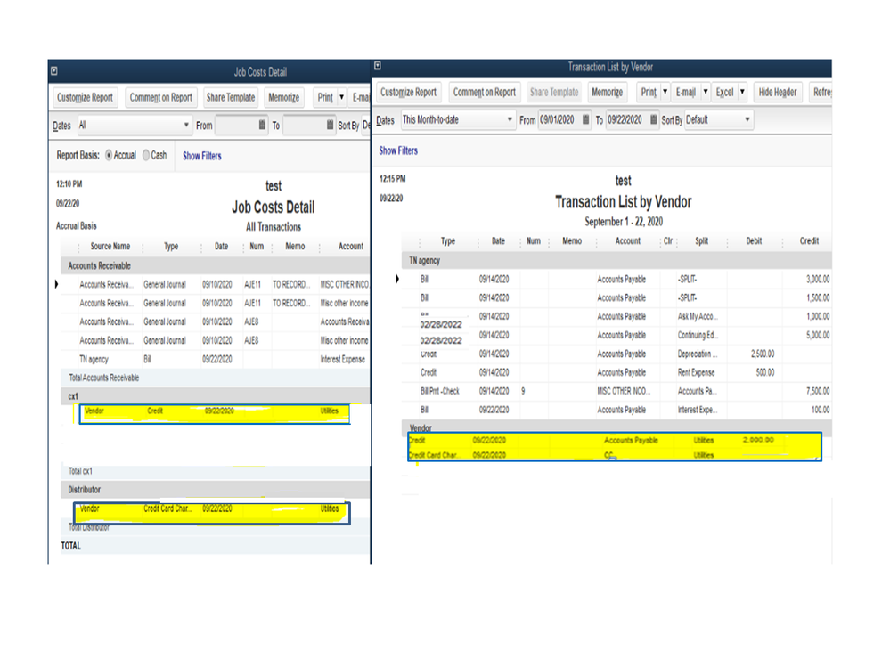Click Share Template in Job Costs Detail window

pyautogui.click(x=231, y=98)
